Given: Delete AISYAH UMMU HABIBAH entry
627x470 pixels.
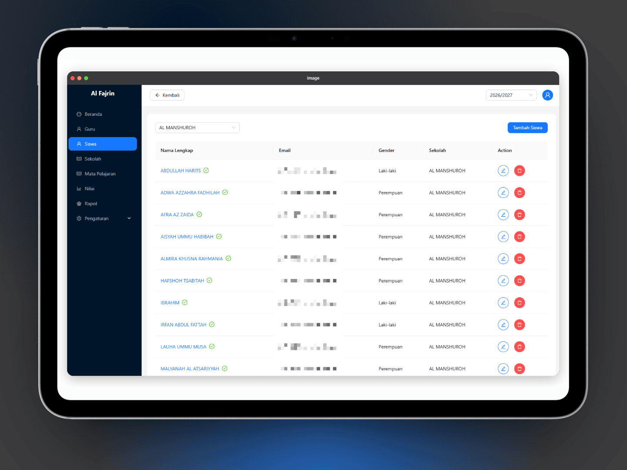Looking at the screenshot, I should 519,237.
